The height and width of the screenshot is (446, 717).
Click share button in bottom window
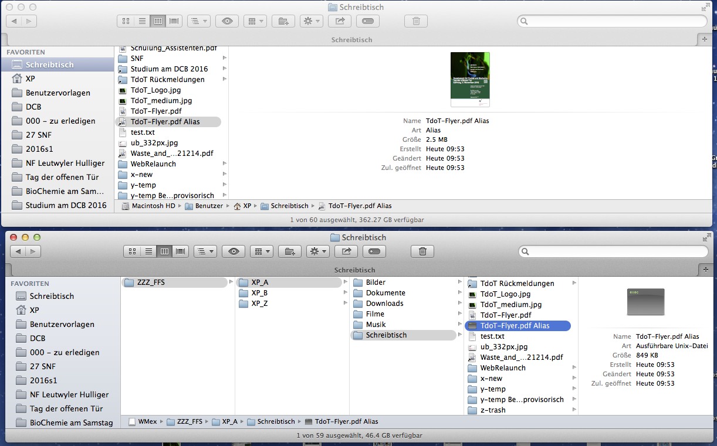tap(346, 251)
